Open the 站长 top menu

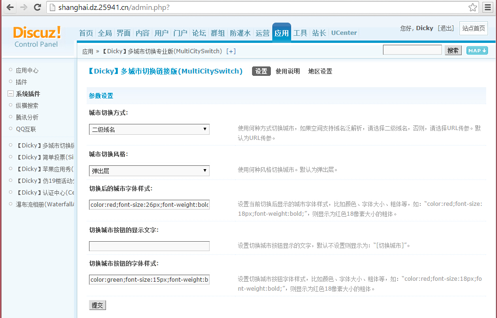319,33
